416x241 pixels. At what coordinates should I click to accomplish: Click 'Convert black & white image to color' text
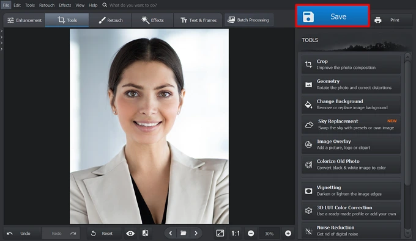point(351,168)
